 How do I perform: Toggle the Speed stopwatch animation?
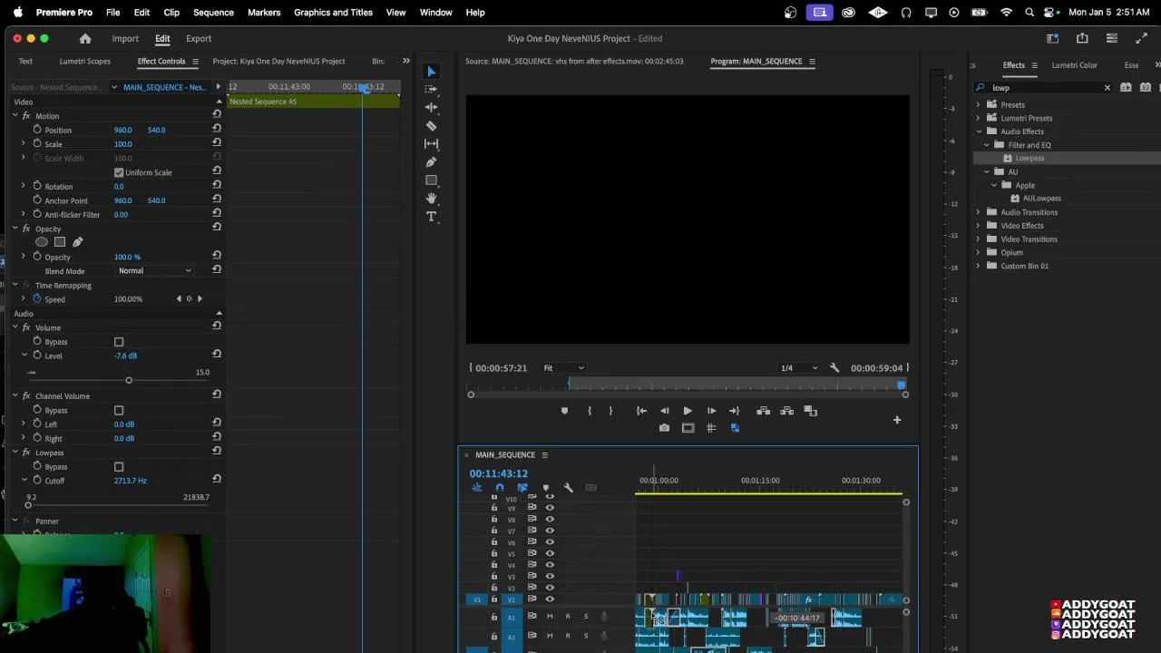click(37, 298)
